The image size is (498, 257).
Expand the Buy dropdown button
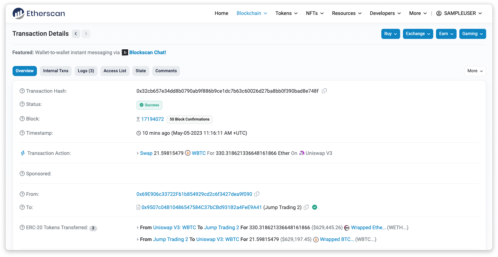point(390,34)
